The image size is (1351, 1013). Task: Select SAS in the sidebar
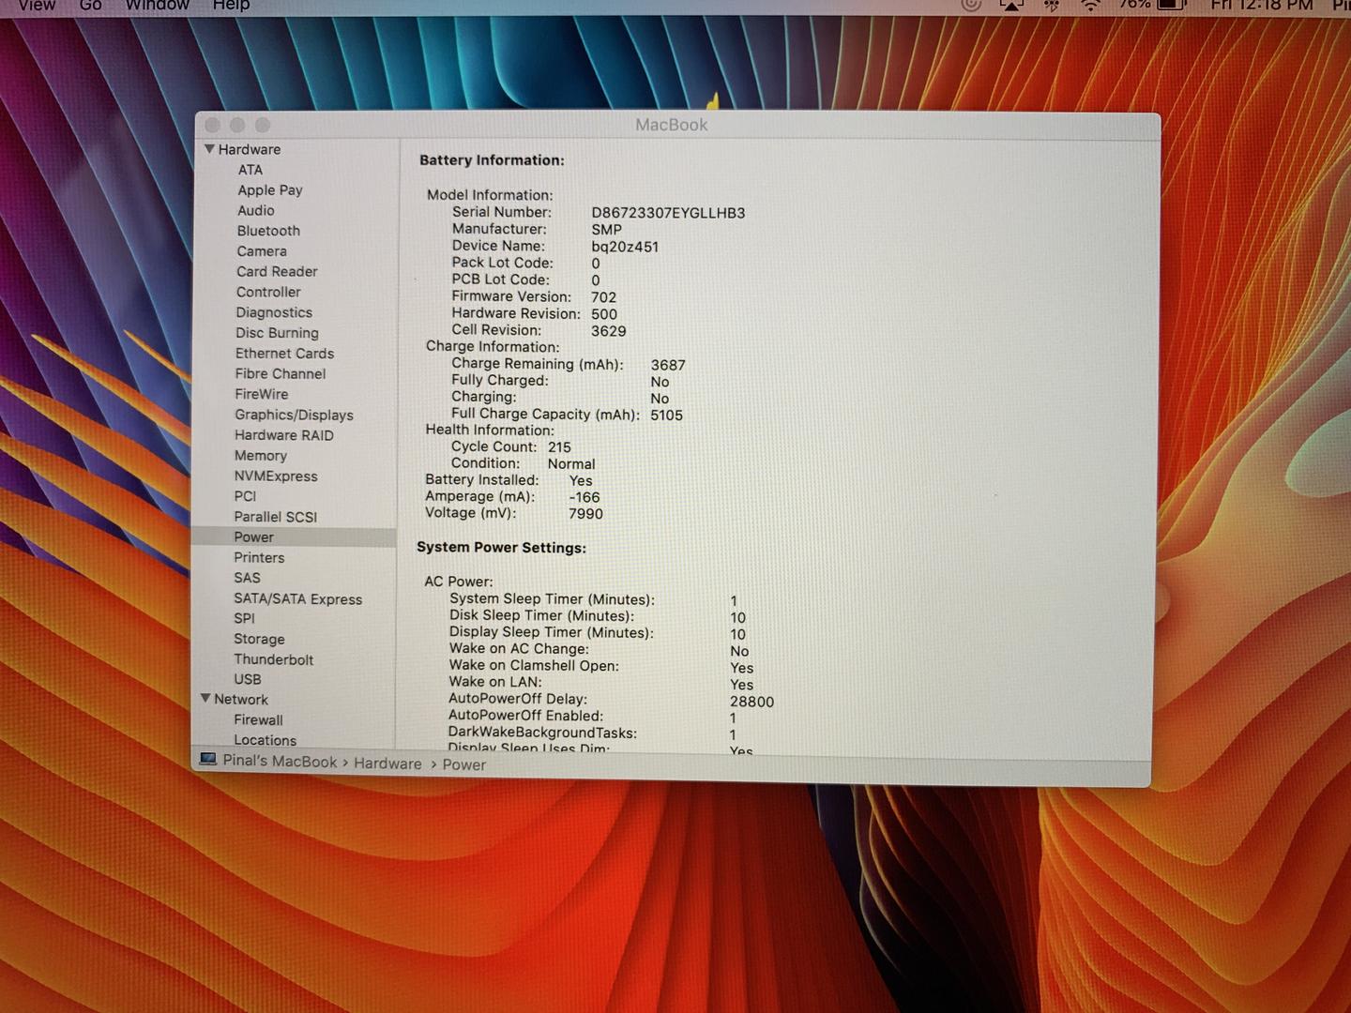coord(248,579)
